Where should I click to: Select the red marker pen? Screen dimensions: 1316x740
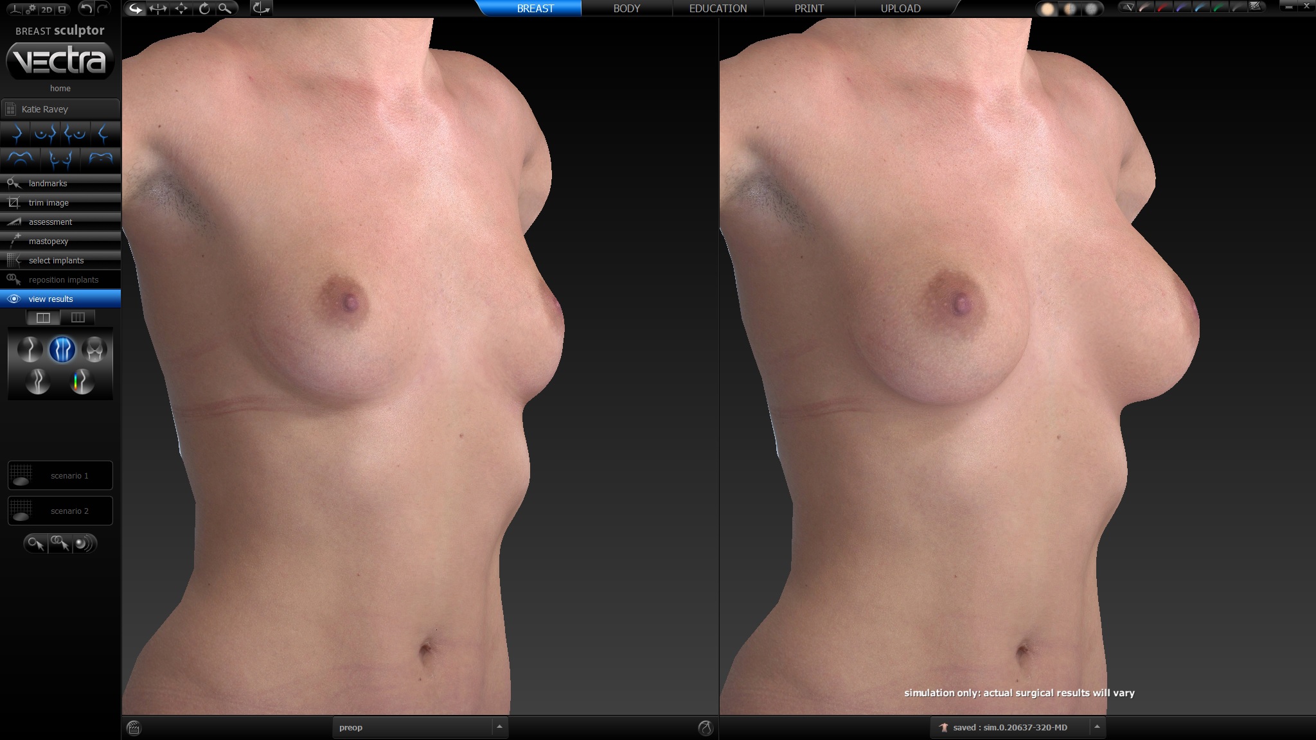(x=1164, y=8)
